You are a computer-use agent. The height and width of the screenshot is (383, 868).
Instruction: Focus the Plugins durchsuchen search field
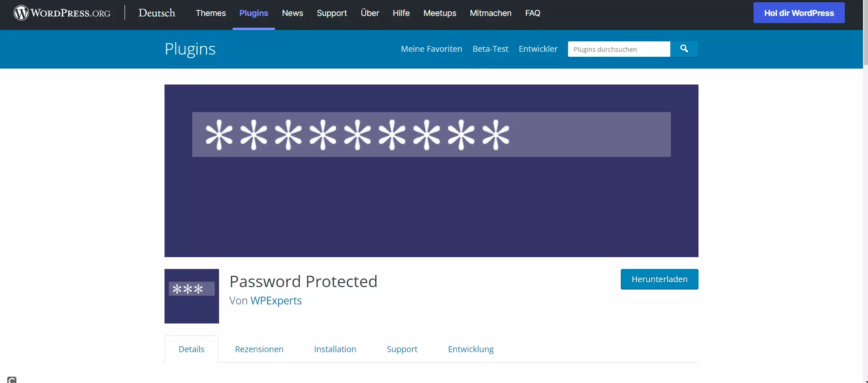coord(619,49)
